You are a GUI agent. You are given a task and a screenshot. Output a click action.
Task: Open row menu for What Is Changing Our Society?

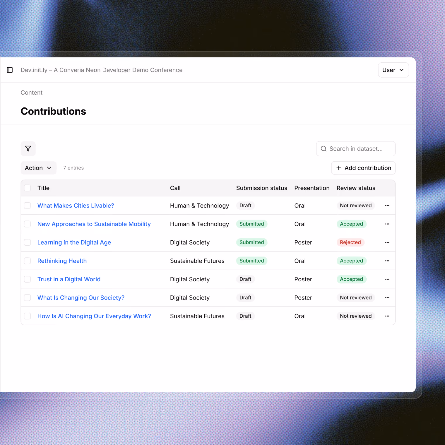click(x=387, y=298)
